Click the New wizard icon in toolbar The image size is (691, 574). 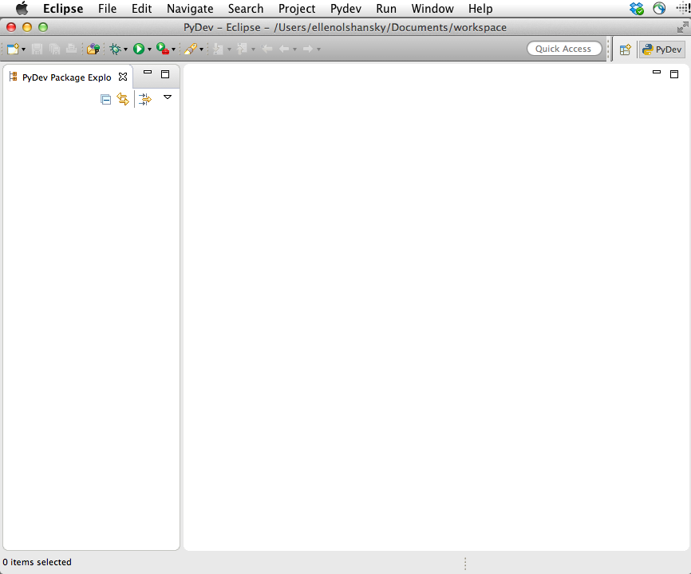(x=12, y=49)
